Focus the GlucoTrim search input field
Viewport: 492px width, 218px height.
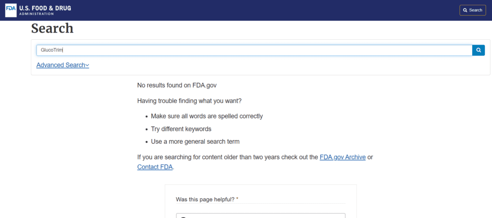click(254, 50)
